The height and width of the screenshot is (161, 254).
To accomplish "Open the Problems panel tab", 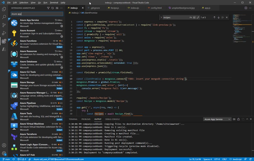I will [86, 119].
